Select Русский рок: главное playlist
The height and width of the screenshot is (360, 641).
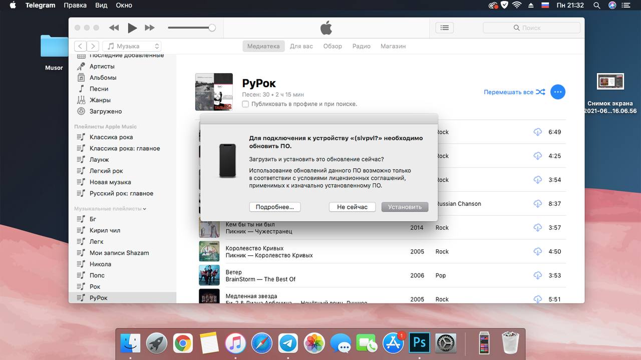(x=122, y=193)
